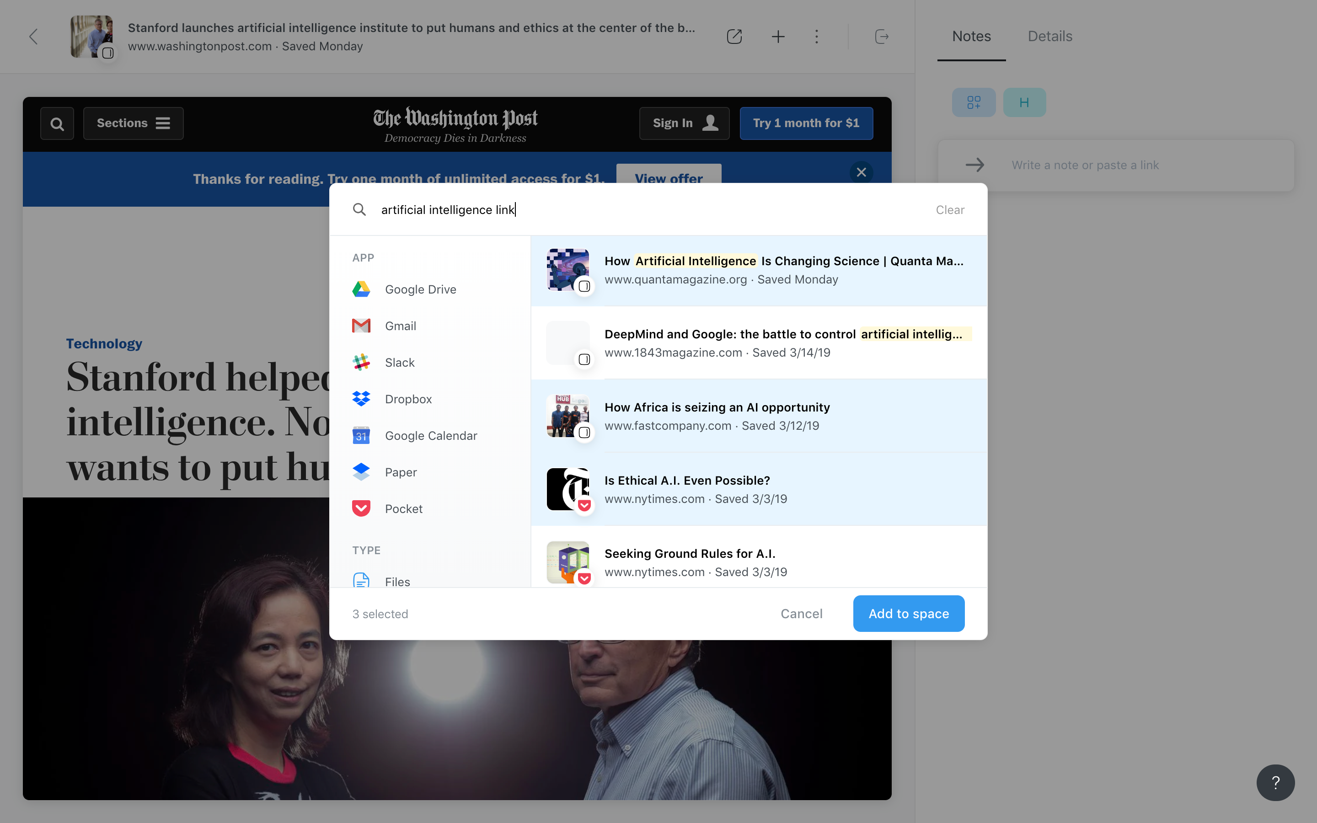Go back with the left chevron arrow

pyautogui.click(x=34, y=37)
